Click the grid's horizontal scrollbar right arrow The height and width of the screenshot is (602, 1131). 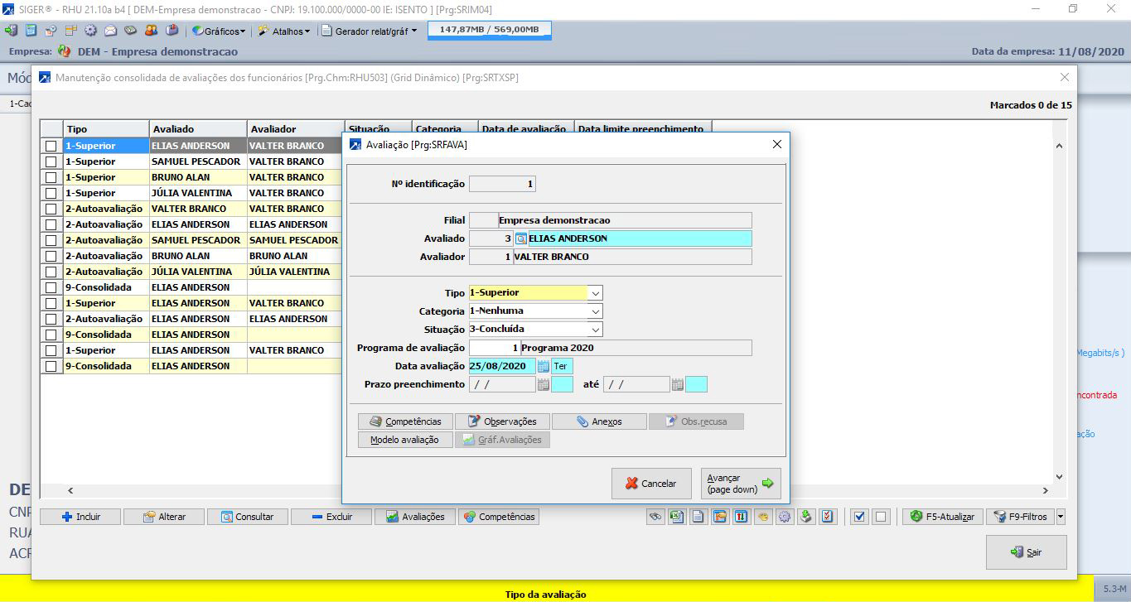coord(1044,491)
